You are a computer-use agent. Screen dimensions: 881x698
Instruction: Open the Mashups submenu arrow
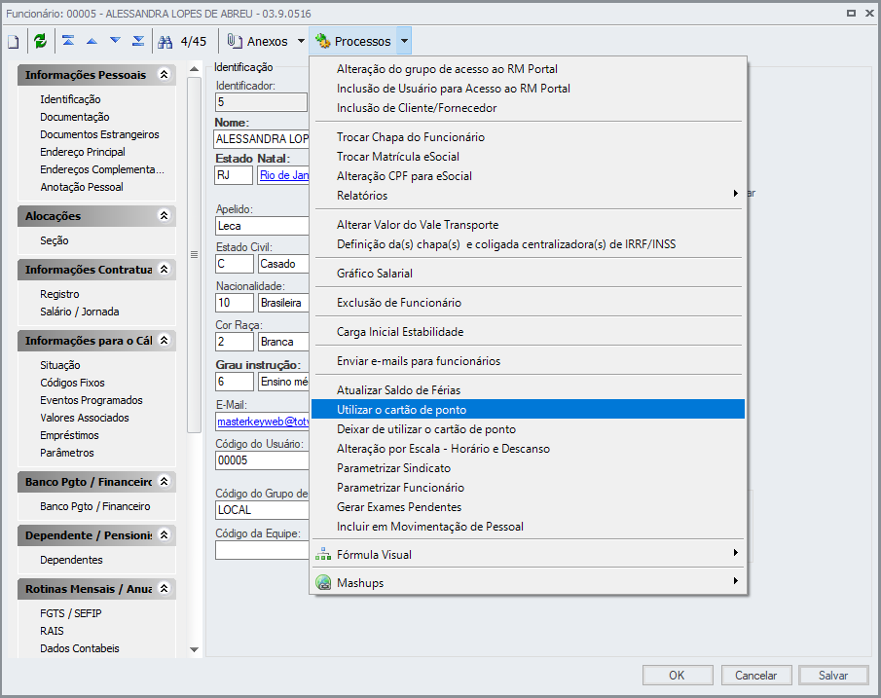[736, 580]
